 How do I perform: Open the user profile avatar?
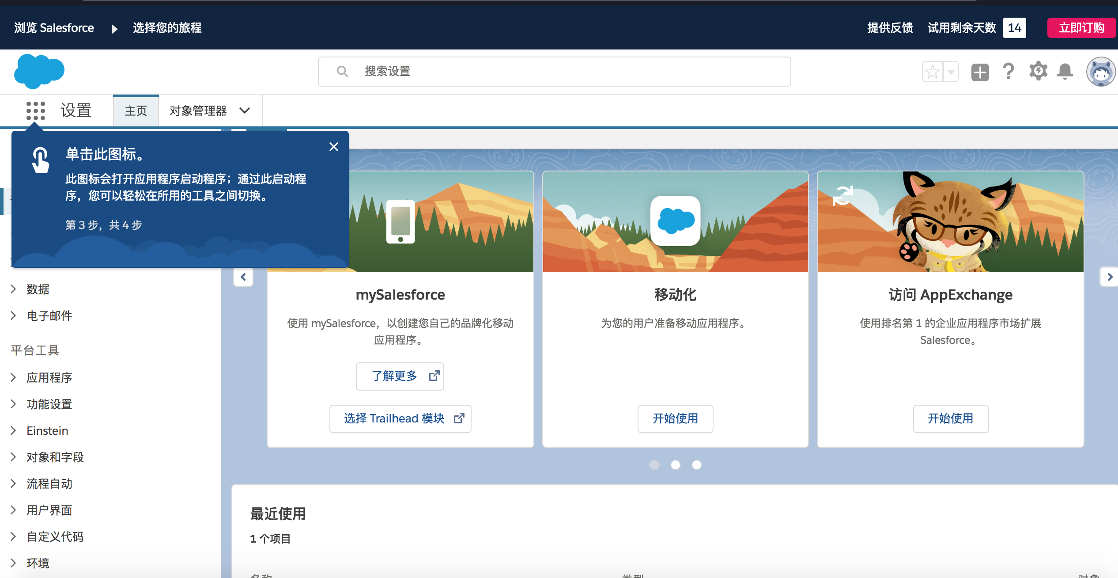pos(1101,72)
